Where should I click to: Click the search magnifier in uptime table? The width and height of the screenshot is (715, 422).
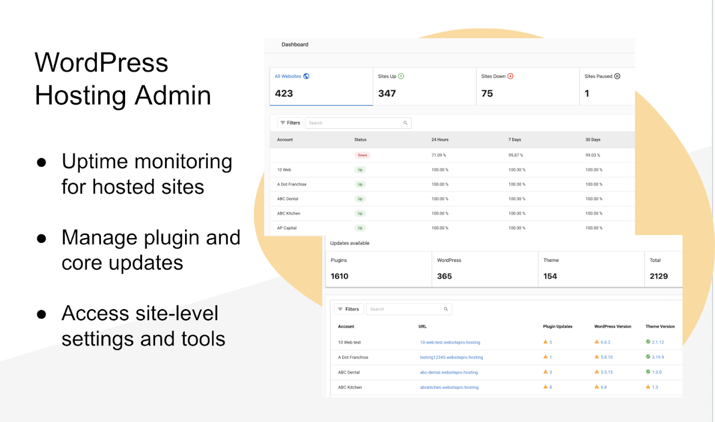[405, 123]
